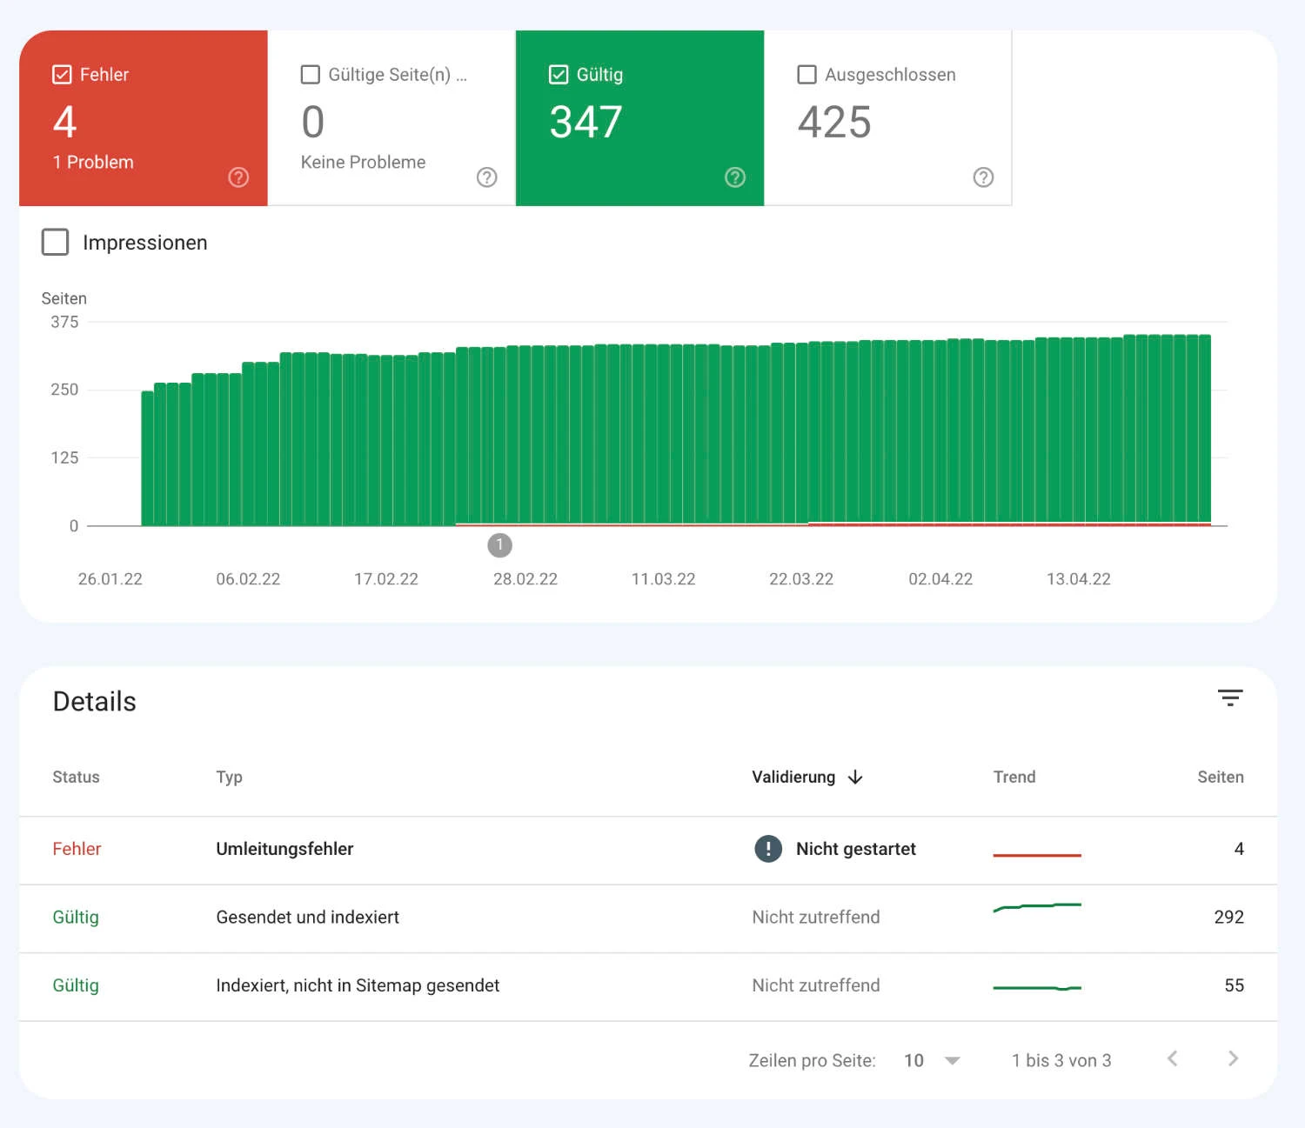Open help tooltip on the Fehler card
The height and width of the screenshot is (1128, 1305).
click(238, 177)
